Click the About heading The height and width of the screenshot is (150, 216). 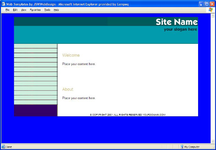coord(67,89)
